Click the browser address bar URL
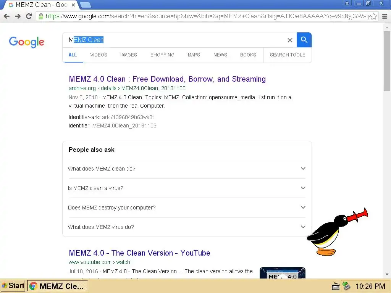The image size is (391, 293). point(207,16)
